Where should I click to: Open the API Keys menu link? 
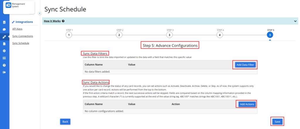tap(17, 29)
